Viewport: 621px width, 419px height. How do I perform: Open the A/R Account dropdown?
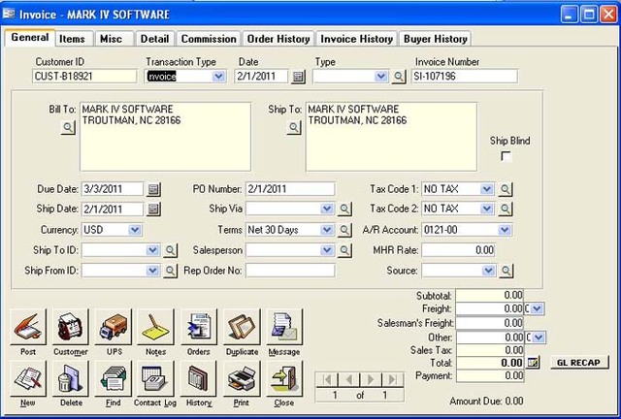coord(505,230)
